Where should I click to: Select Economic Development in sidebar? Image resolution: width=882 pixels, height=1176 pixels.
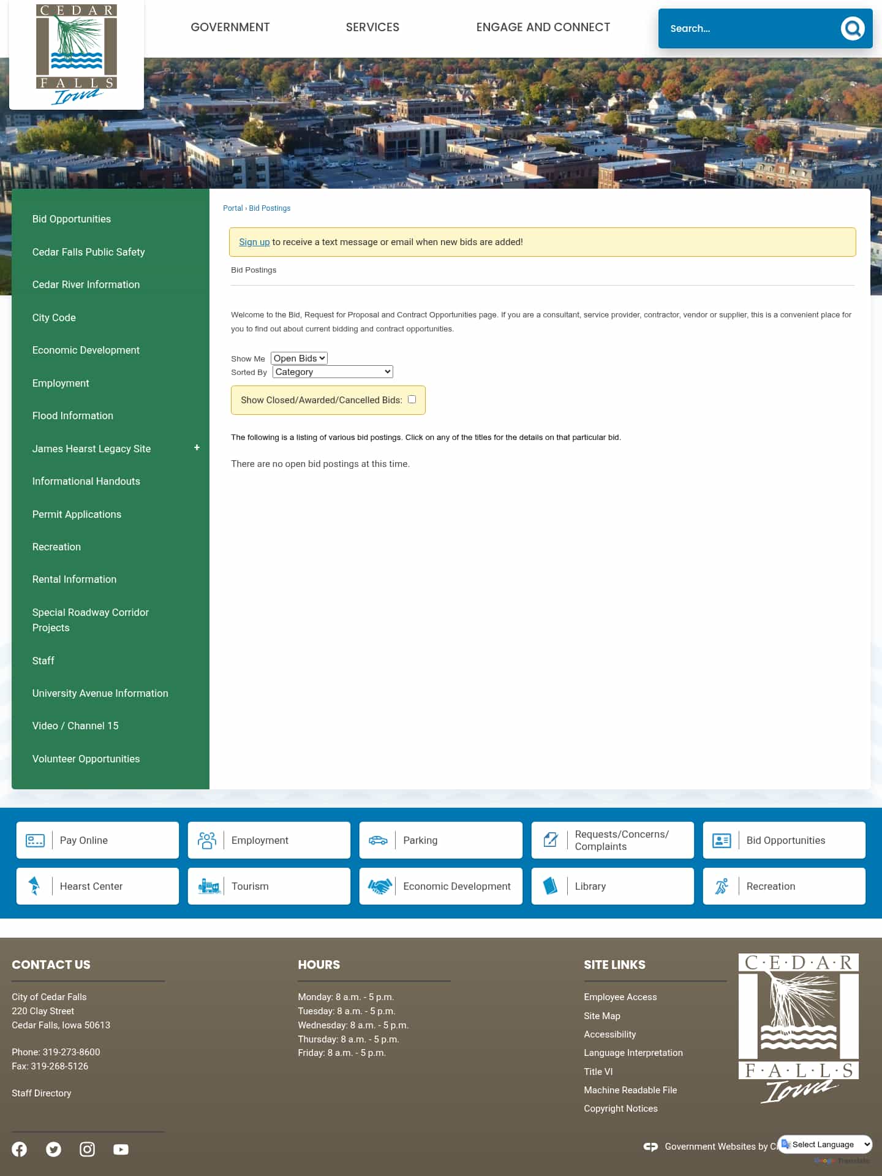(86, 350)
